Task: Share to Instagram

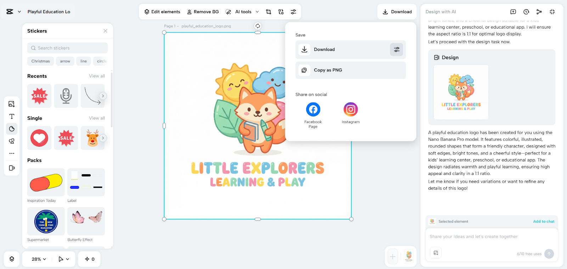Action: [350, 110]
